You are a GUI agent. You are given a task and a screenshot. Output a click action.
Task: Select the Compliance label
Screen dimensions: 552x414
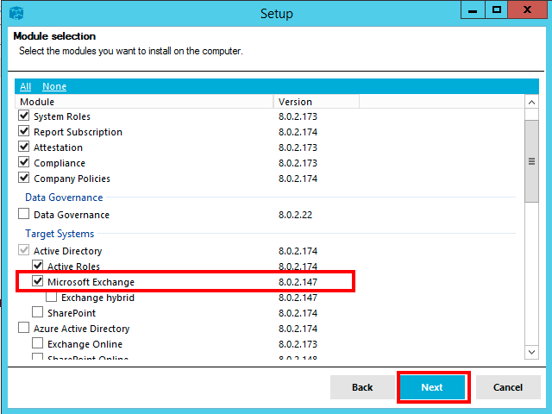click(x=60, y=163)
